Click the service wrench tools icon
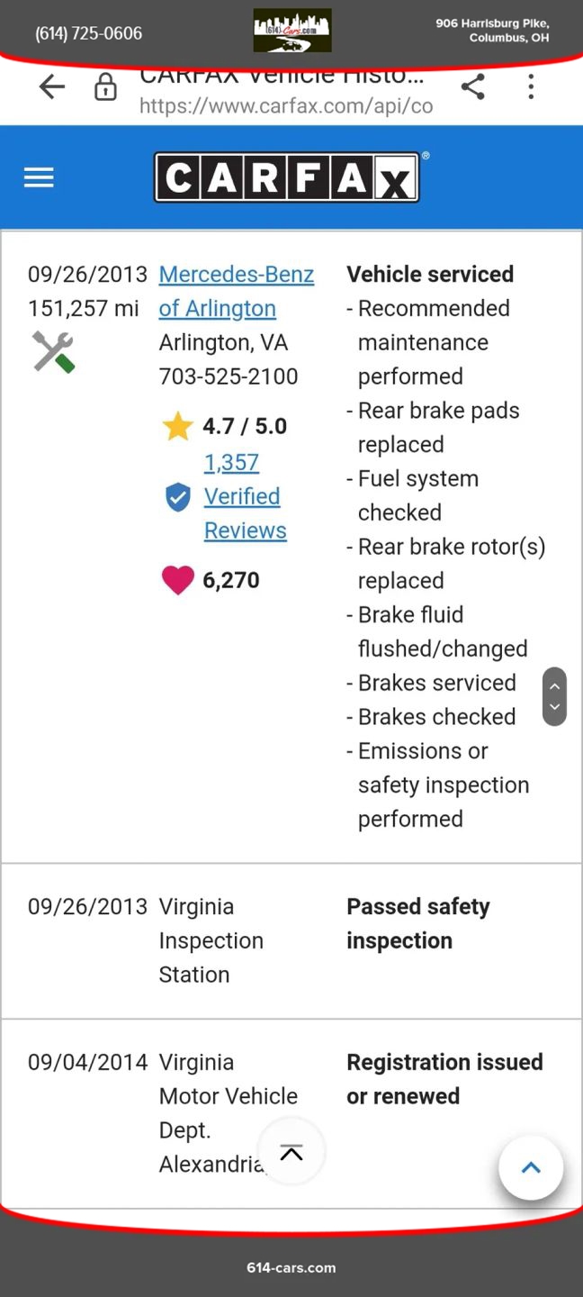This screenshot has height=1297, width=583. click(53, 351)
